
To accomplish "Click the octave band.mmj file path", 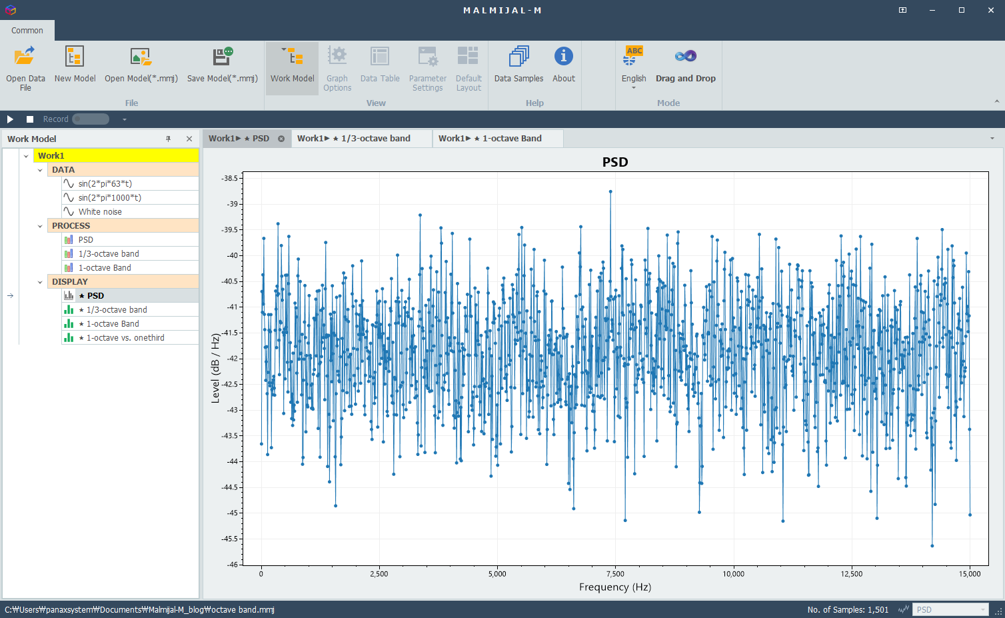I will click(139, 609).
